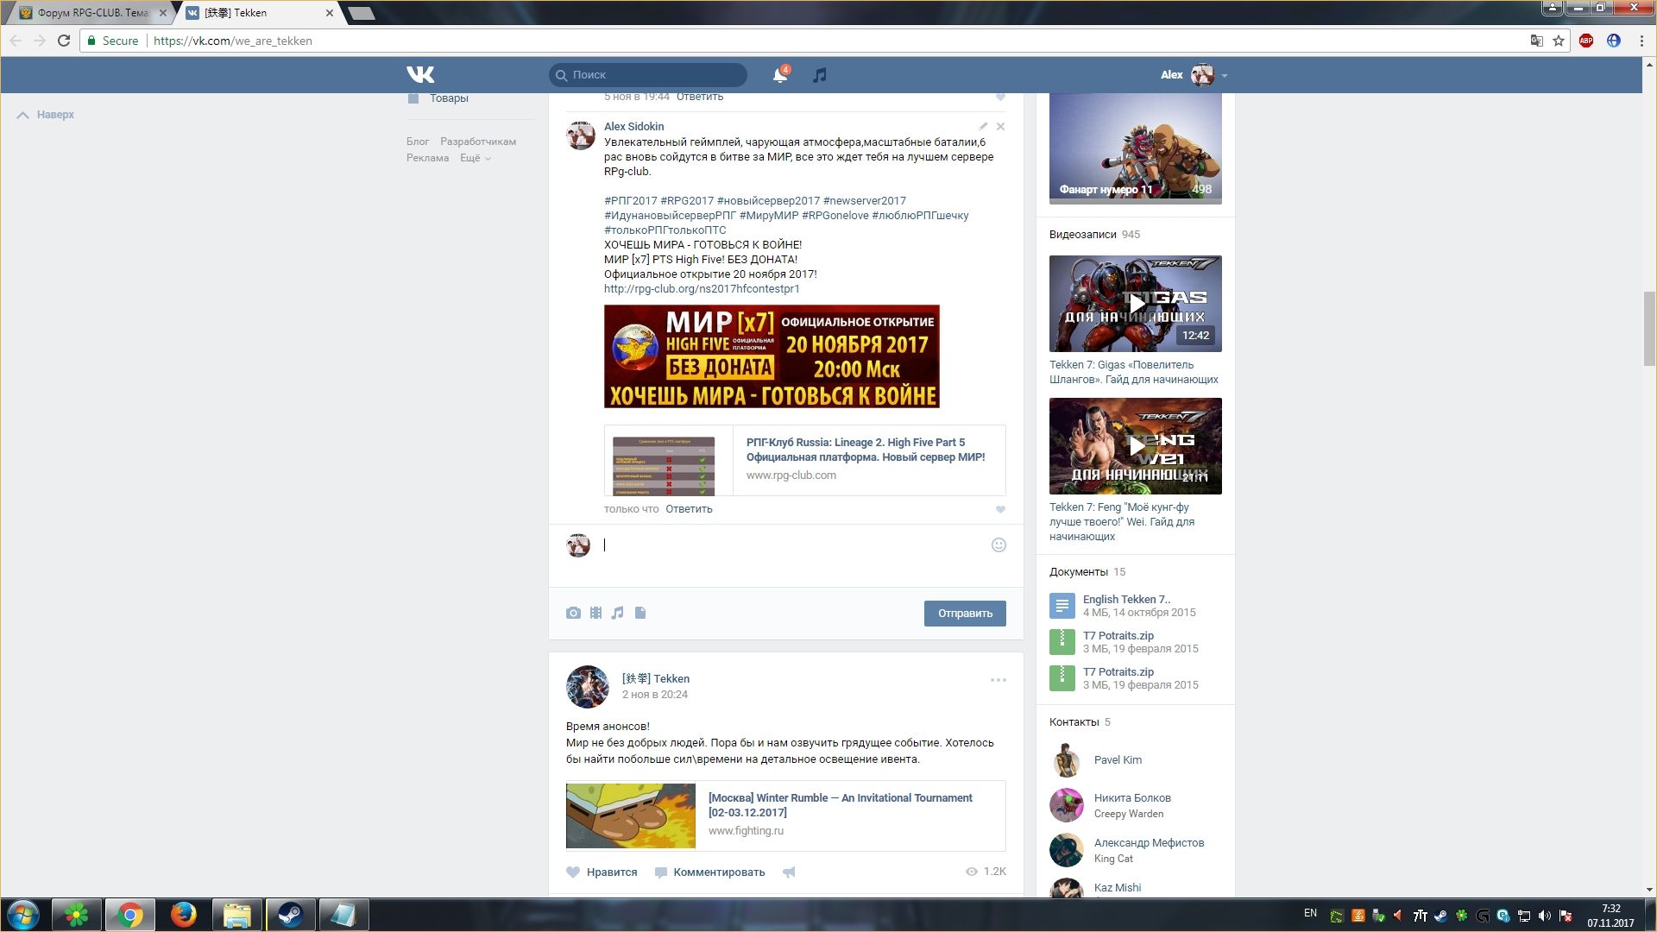Like Alex Sidokin's comment using the heart

1000,509
